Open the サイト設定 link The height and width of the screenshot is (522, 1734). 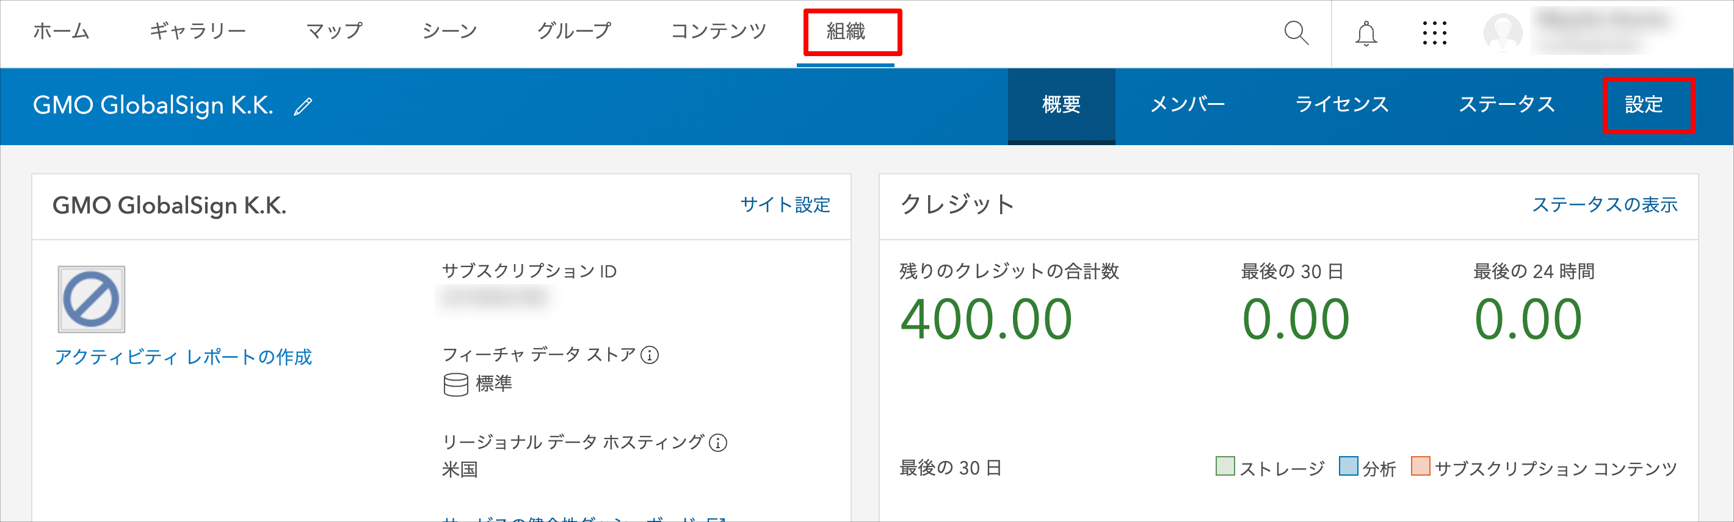[785, 205]
